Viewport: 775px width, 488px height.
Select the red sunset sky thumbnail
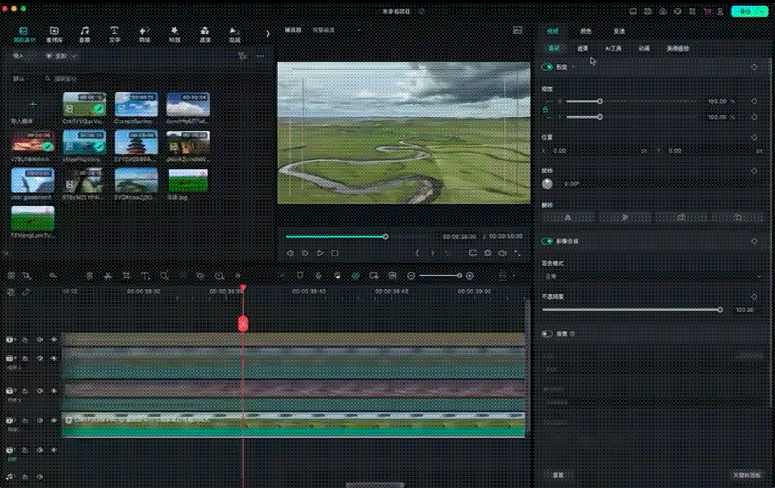[x=32, y=142]
